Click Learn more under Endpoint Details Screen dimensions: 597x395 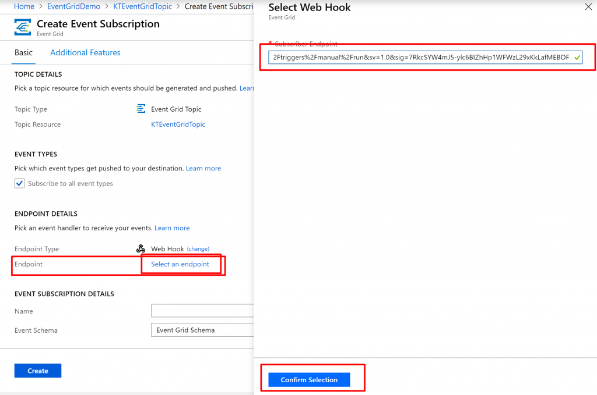click(x=172, y=228)
